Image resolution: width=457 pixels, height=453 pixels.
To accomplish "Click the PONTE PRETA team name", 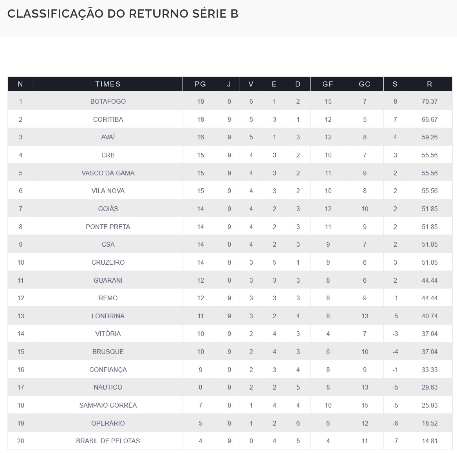I will pyautogui.click(x=108, y=227).
